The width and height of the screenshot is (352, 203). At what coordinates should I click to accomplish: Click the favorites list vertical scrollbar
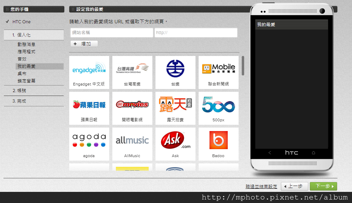[x=243, y=66]
